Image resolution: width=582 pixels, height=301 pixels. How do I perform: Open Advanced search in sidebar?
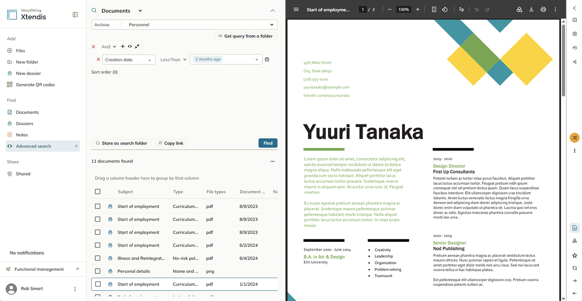click(x=43, y=146)
